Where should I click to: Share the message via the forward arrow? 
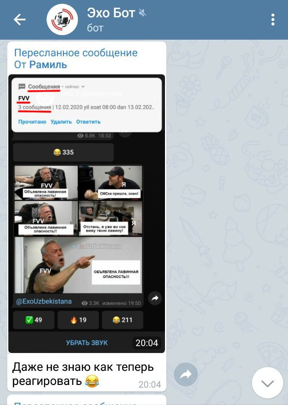186,374
